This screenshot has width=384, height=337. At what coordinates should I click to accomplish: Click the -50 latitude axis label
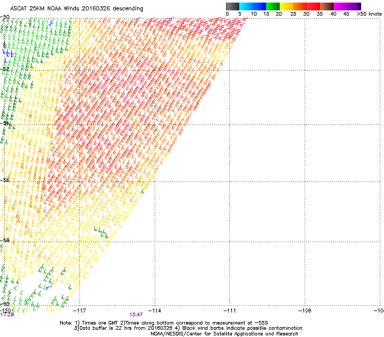[5, 17]
